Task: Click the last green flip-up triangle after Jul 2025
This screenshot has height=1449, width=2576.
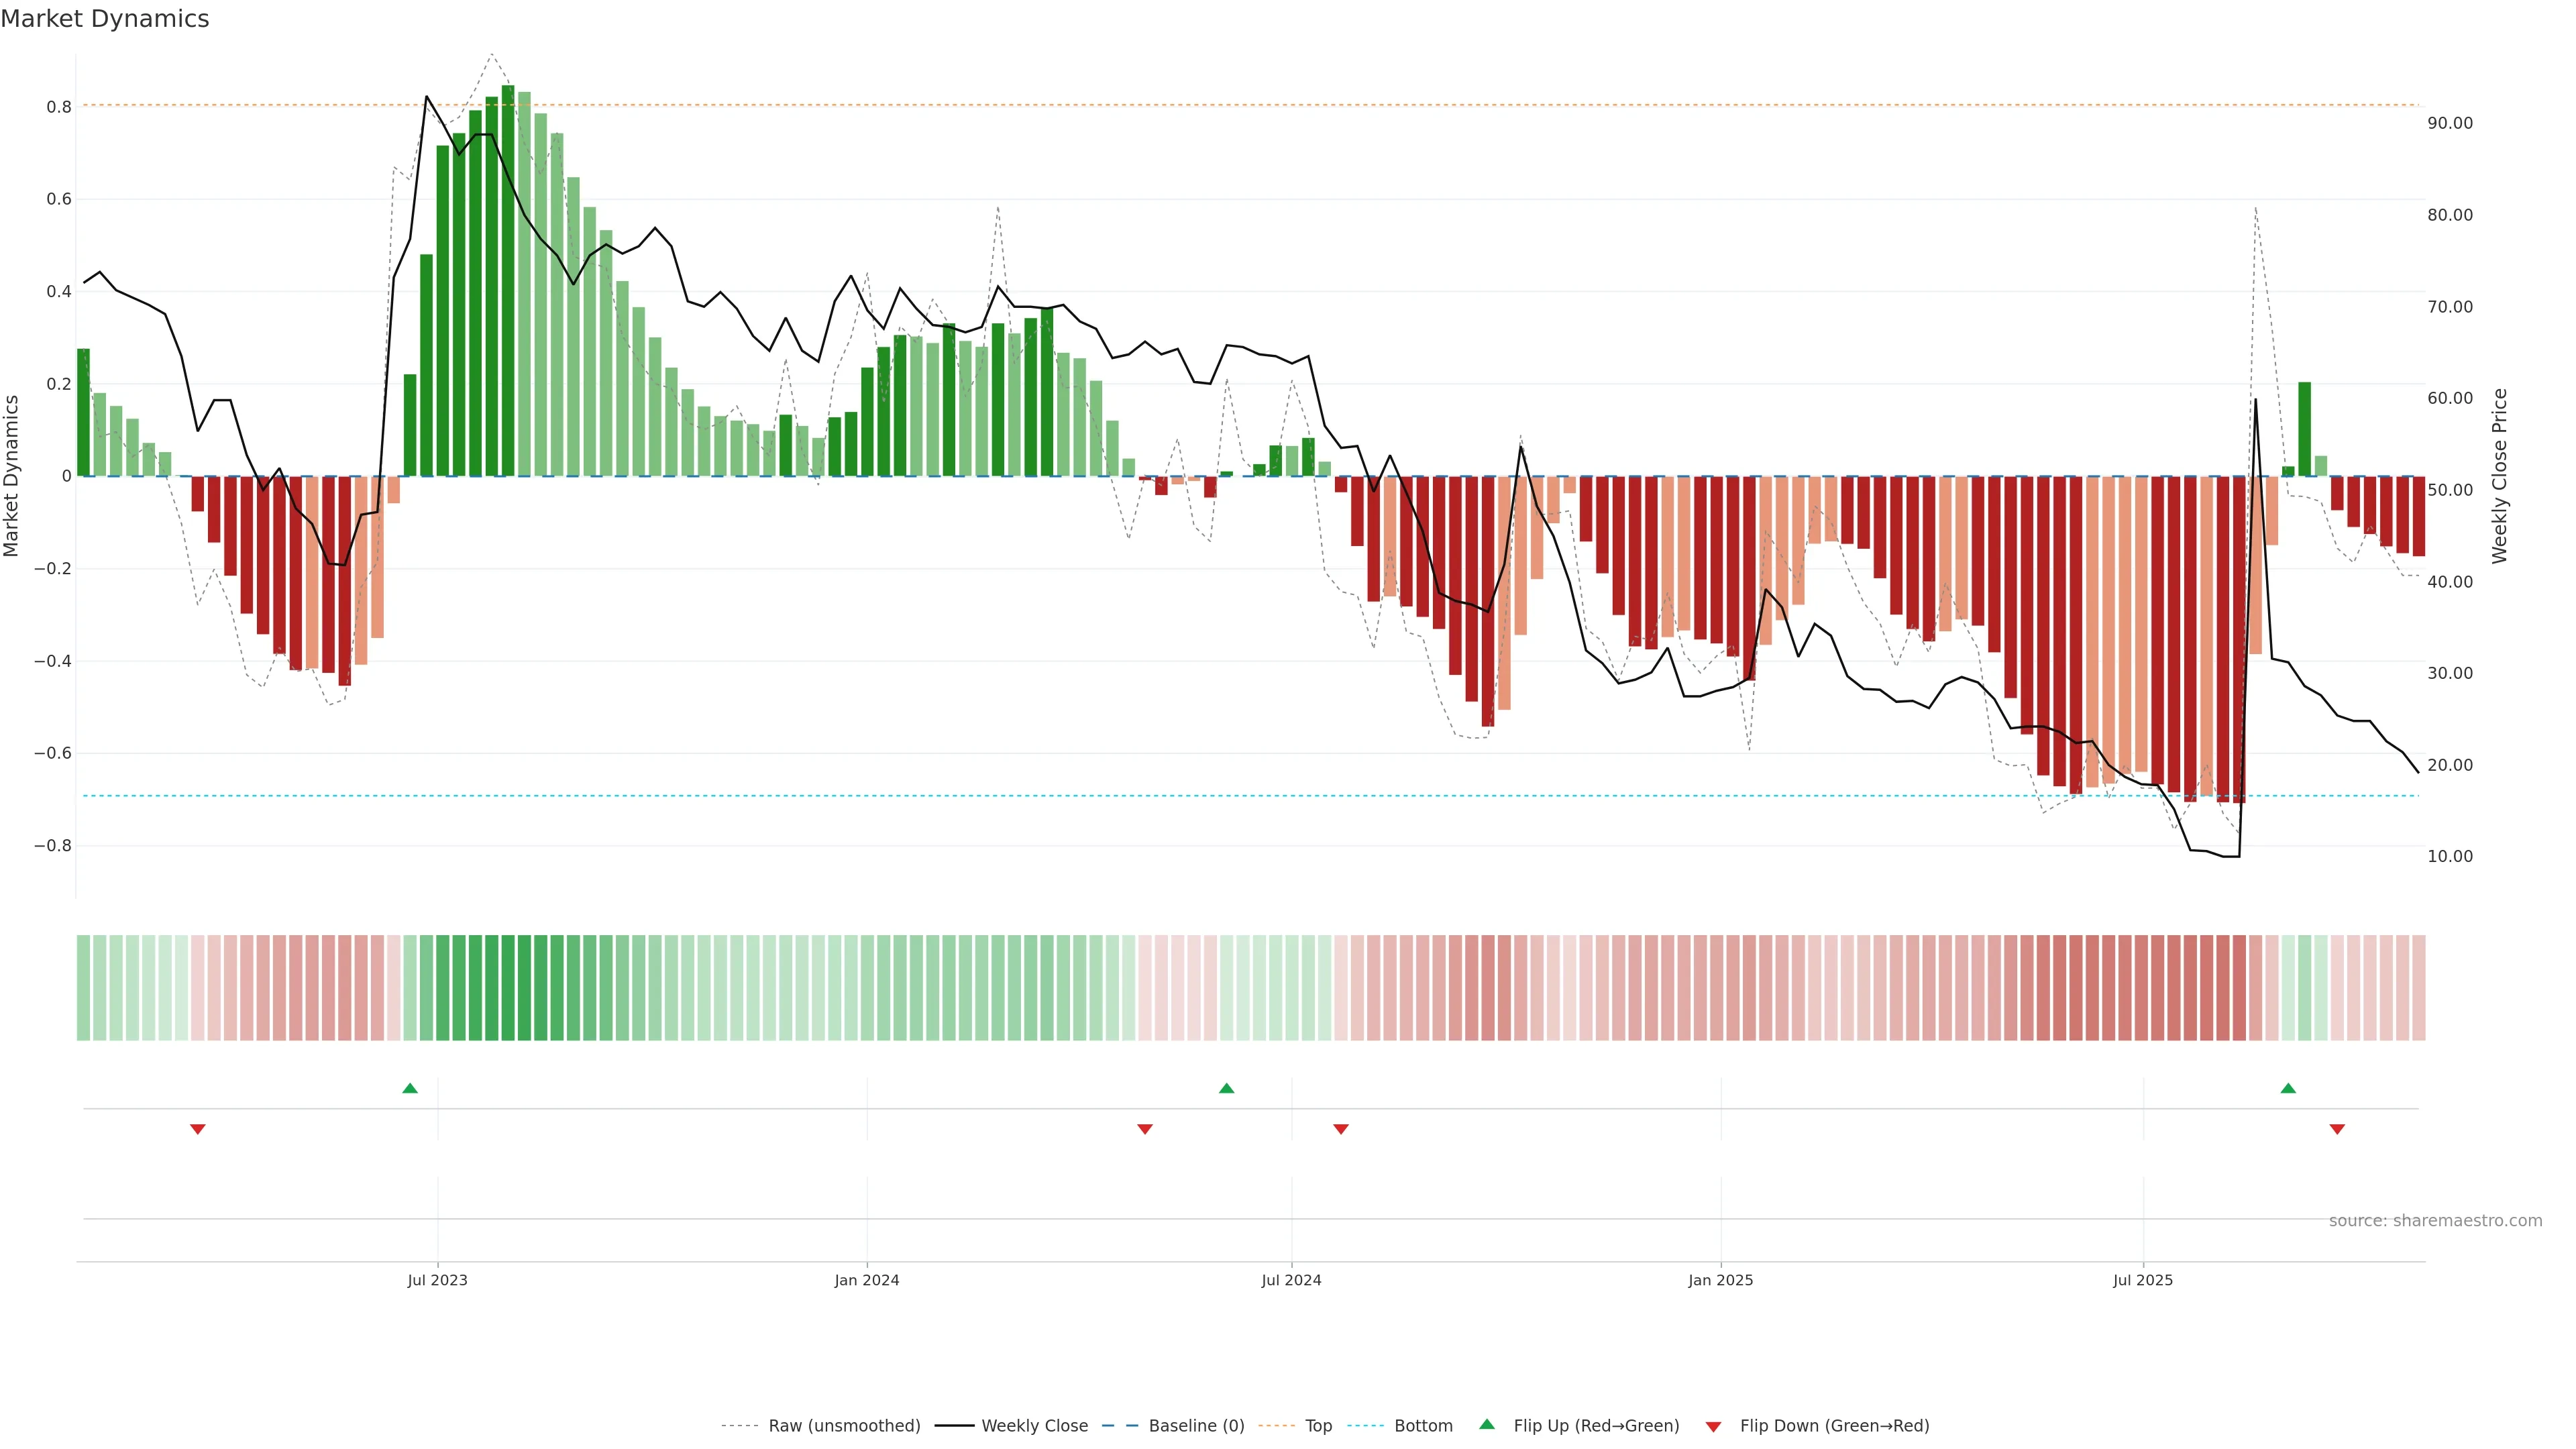Action: click(x=2288, y=1088)
